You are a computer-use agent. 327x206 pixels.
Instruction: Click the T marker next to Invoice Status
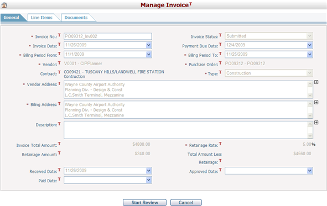(x=220, y=35)
